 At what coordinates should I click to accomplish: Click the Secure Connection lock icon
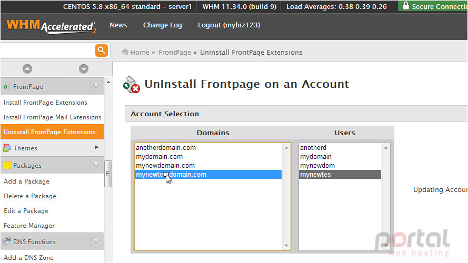[x=406, y=6]
